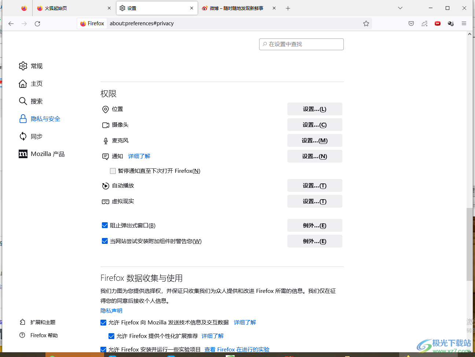Image resolution: width=475 pixels, height=357 pixels.
Task: Click the 在设置中查找 search field
Action: pos(301,44)
